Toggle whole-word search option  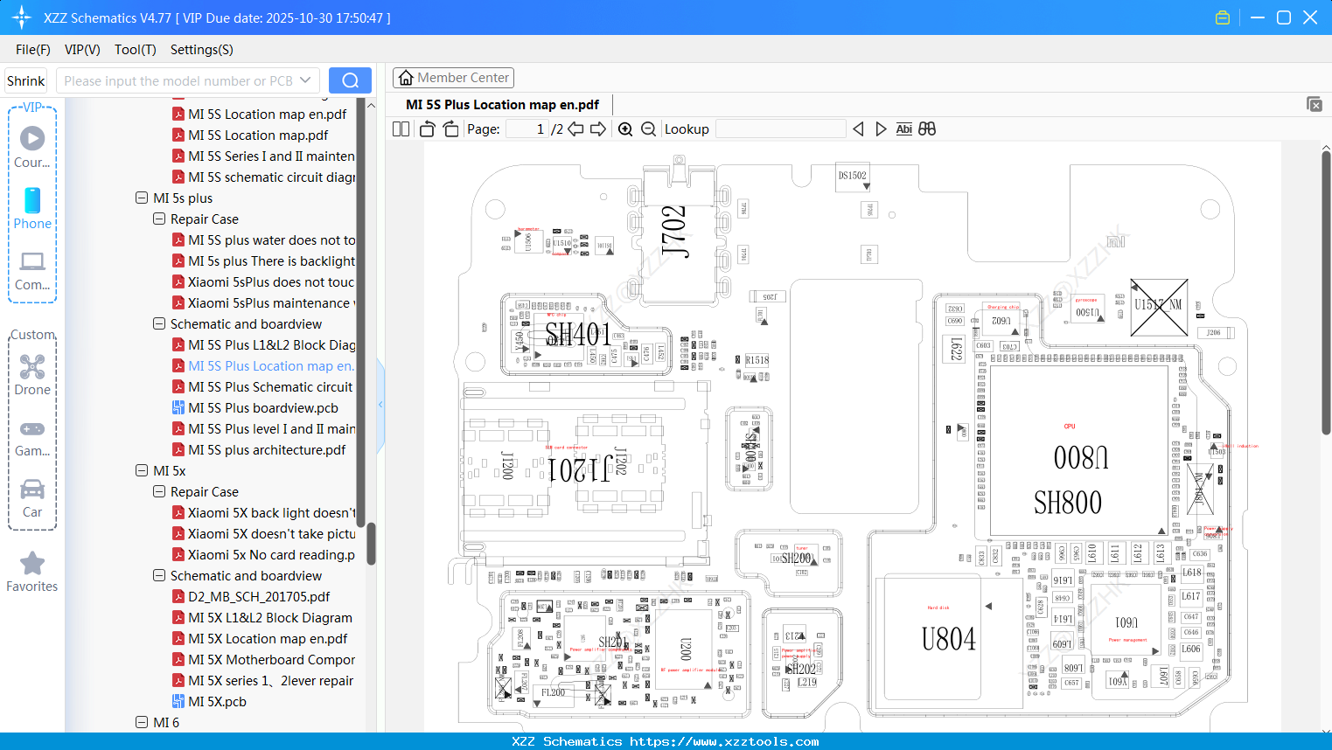pyautogui.click(x=927, y=128)
